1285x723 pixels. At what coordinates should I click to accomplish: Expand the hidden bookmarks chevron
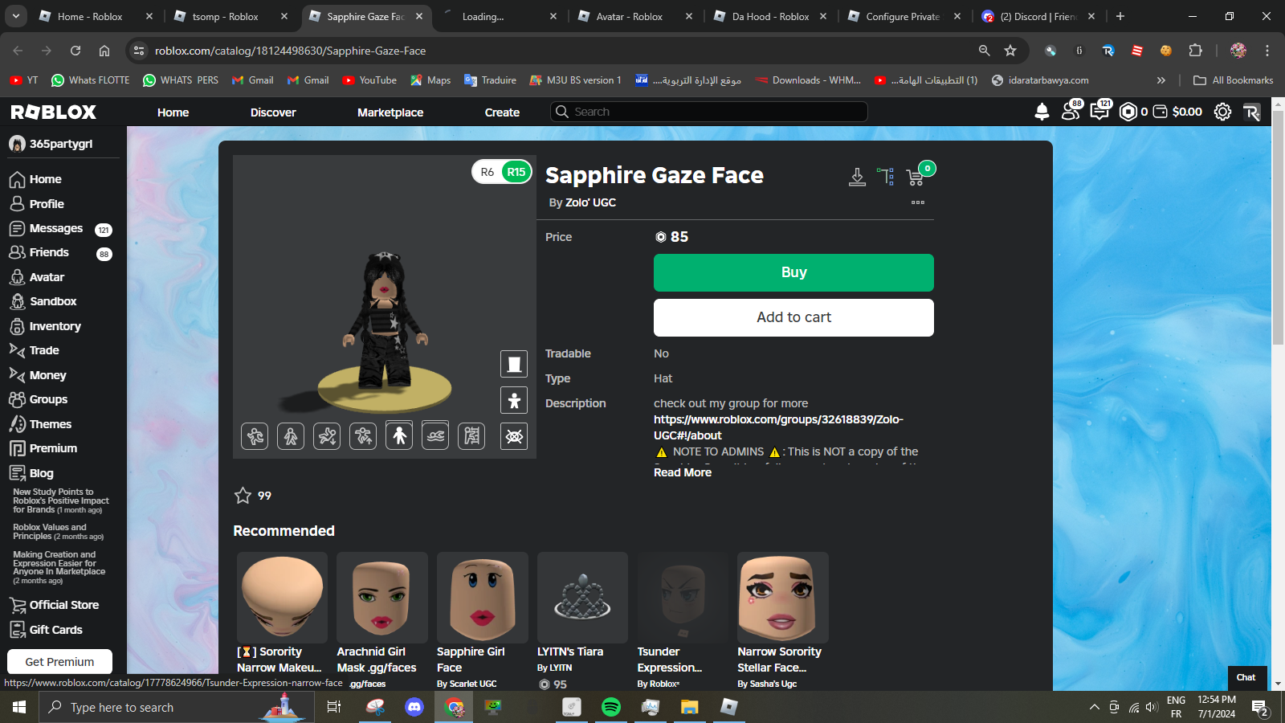(x=1161, y=80)
